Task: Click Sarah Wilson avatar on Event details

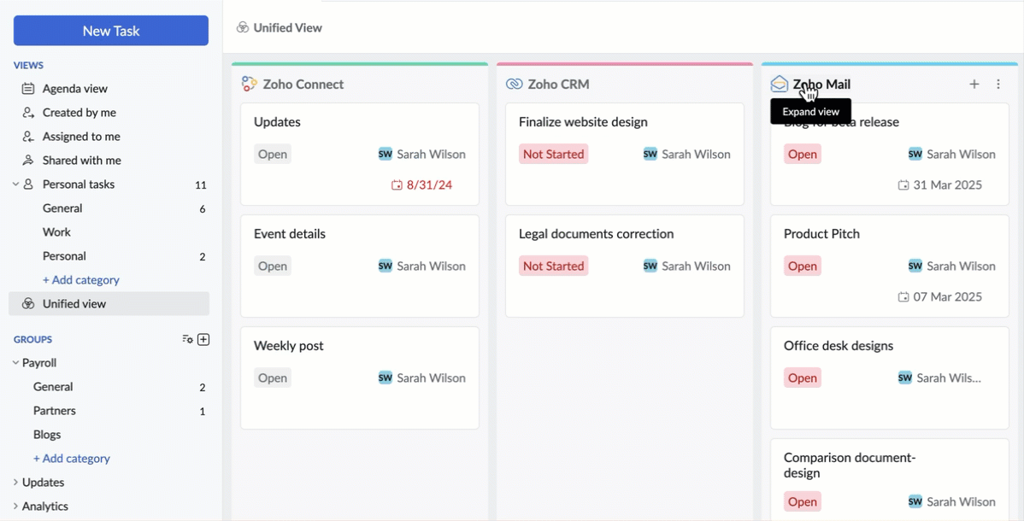Action: click(385, 266)
